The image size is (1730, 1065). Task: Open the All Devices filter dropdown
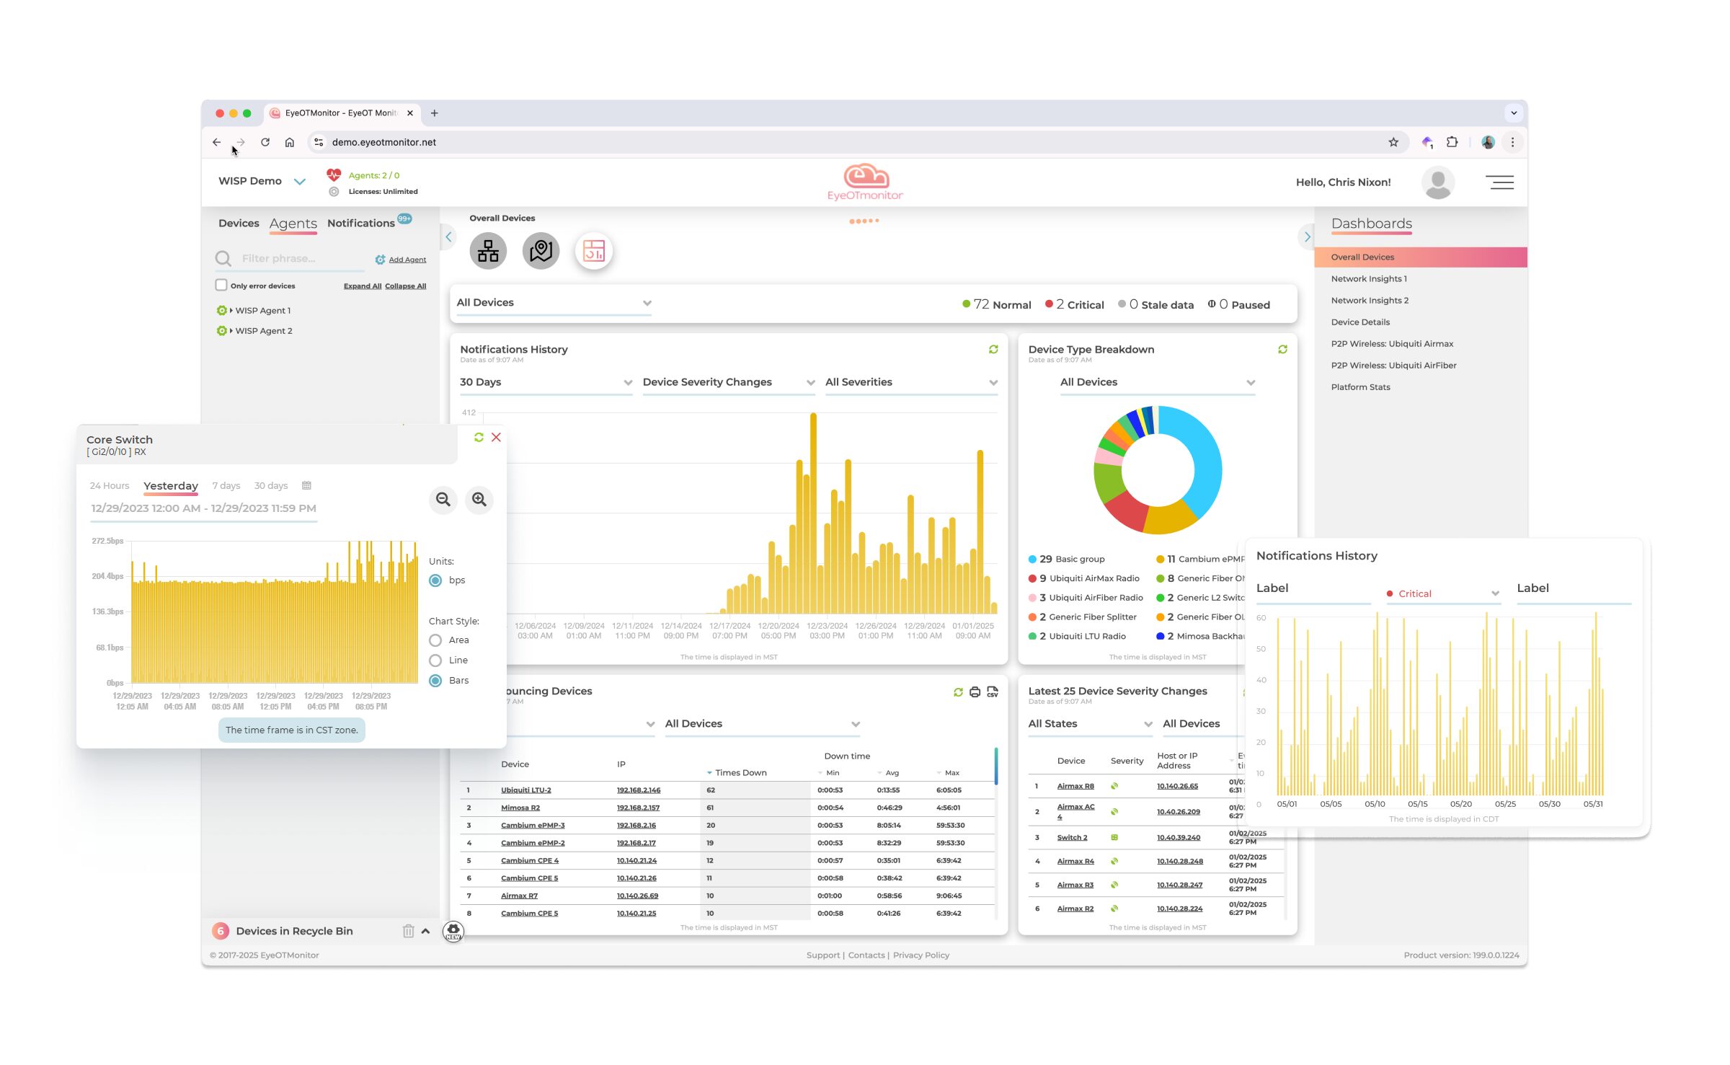(x=554, y=303)
